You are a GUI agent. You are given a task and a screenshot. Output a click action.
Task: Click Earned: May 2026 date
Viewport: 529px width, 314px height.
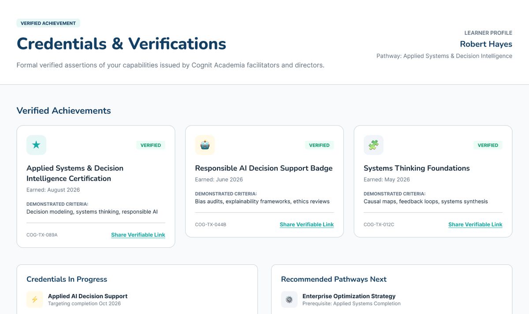(x=387, y=180)
